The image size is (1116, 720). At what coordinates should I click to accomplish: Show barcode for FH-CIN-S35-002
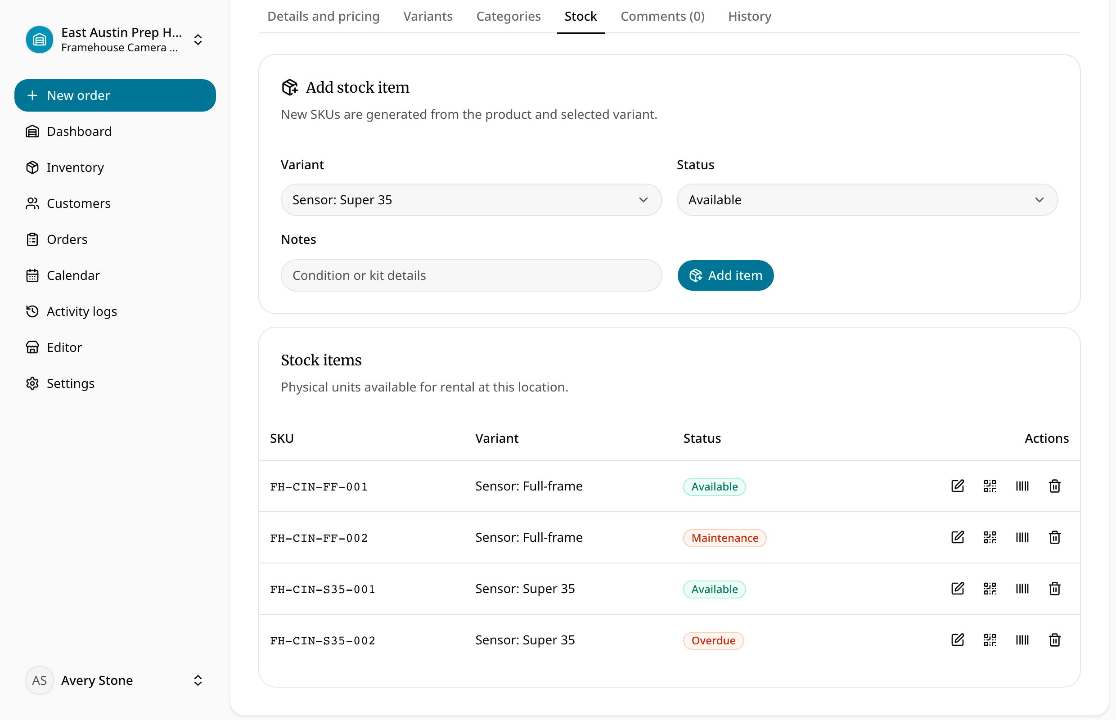(1022, 639)
